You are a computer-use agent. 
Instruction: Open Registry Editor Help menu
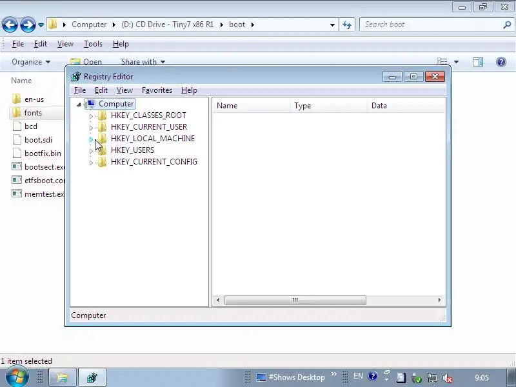189,90
